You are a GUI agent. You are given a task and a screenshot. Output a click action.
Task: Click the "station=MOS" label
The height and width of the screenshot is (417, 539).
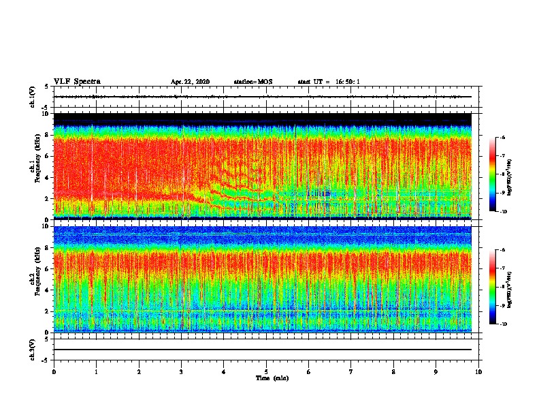[x=253, y=82]
